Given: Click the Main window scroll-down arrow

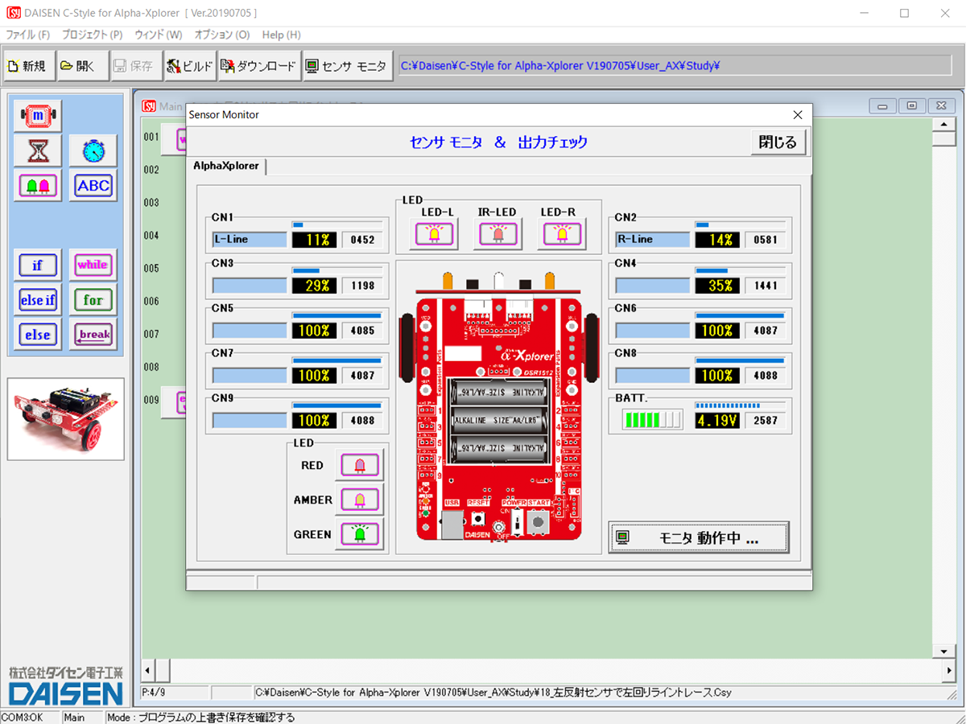Looking at the screenshot, I should click(x=943, y=651).
